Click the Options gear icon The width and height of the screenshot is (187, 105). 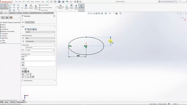80,1
